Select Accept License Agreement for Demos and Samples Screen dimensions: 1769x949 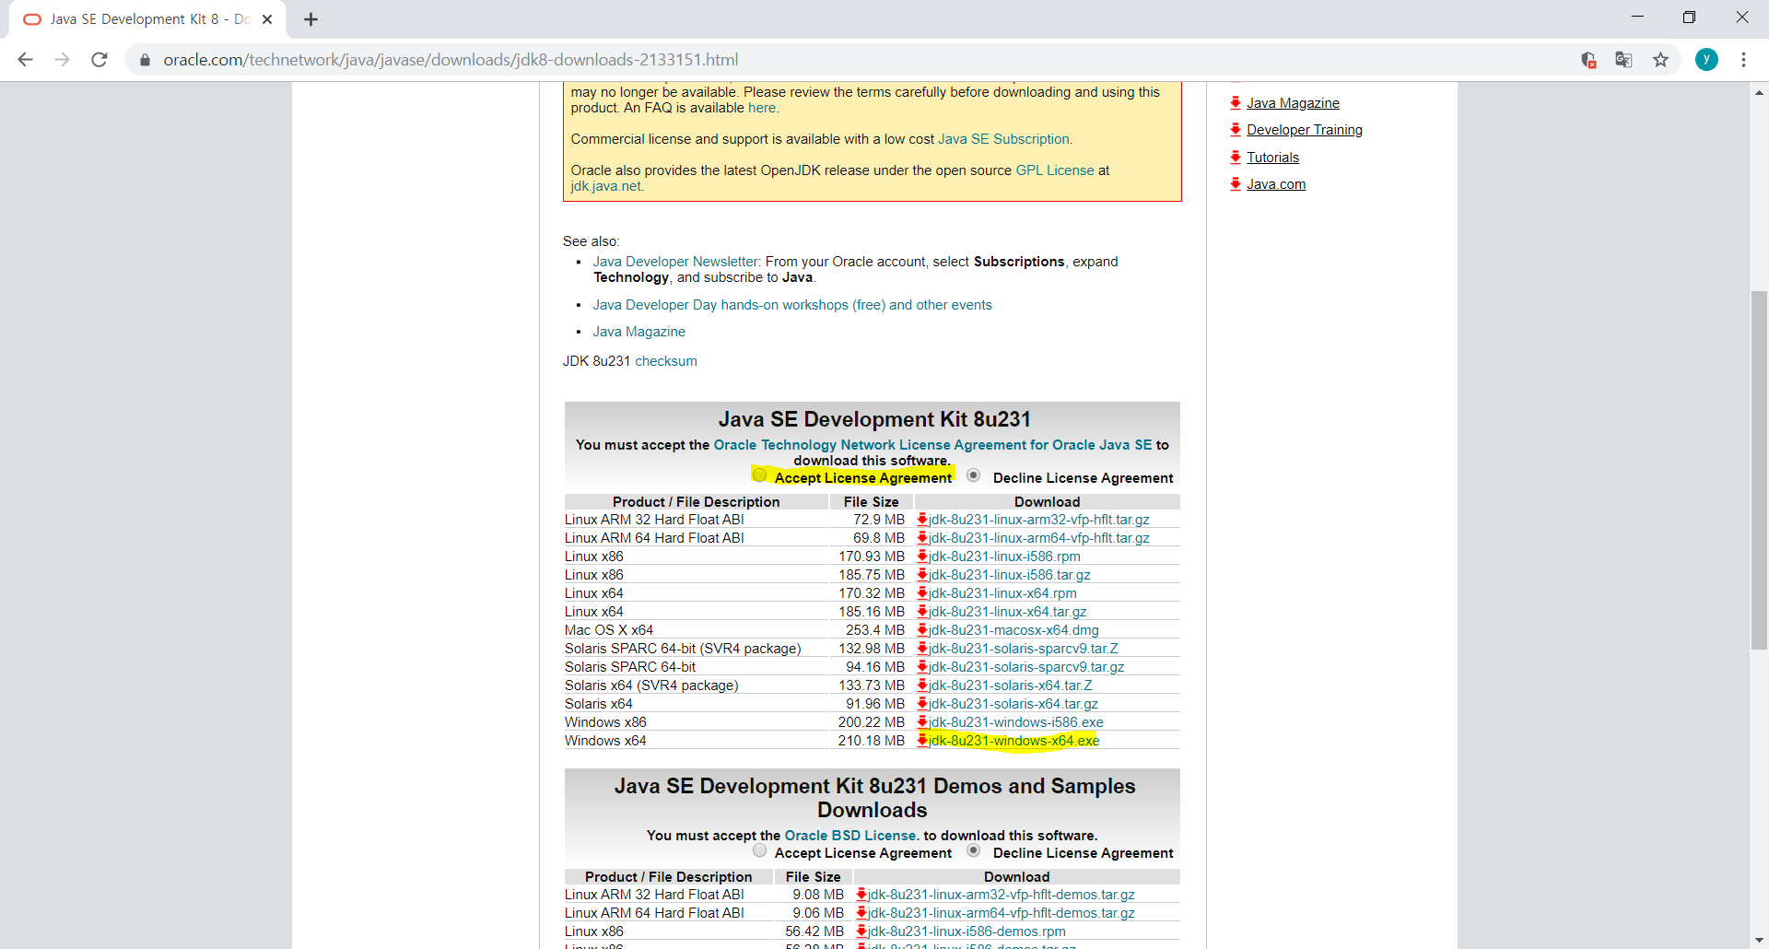click(x=759, y=850)
